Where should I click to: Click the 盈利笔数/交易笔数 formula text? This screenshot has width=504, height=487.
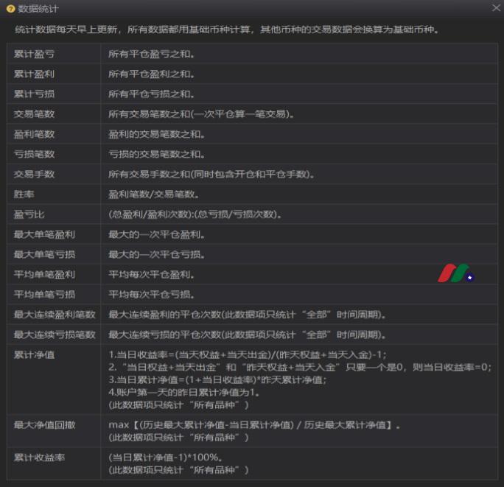point(154,195)
